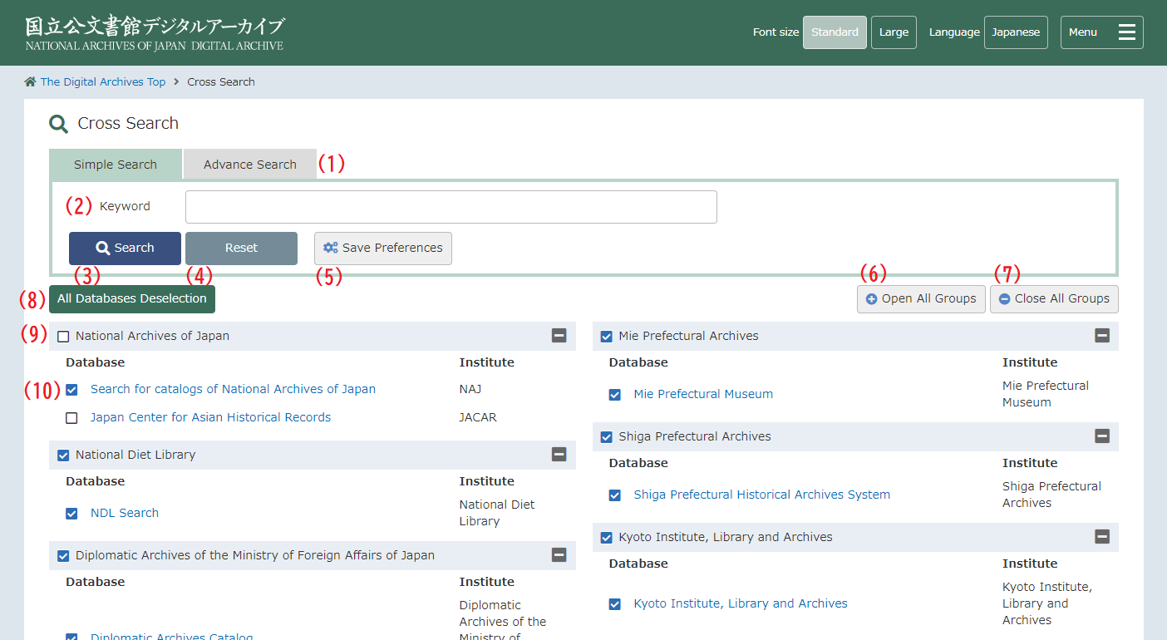This screenshot has width=1167, height=640.
Task: Click the National Archives of Japan logo
Action: 155,33
